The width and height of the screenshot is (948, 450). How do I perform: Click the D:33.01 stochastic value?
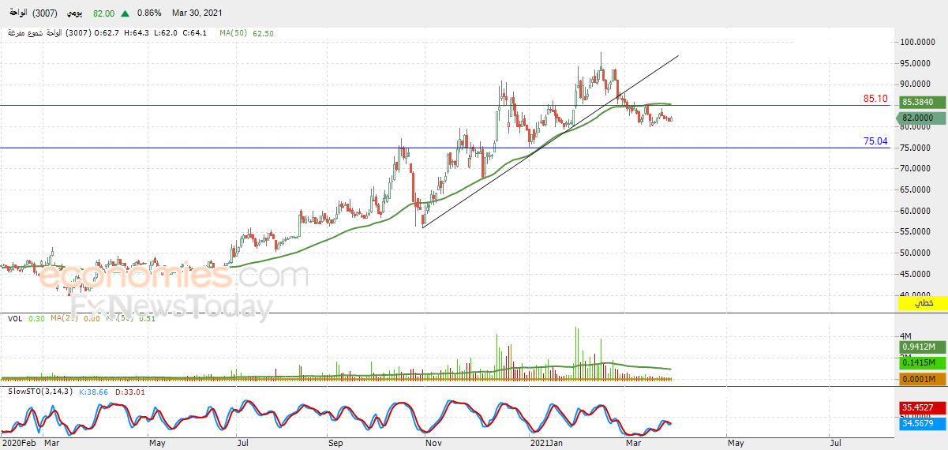129,391
